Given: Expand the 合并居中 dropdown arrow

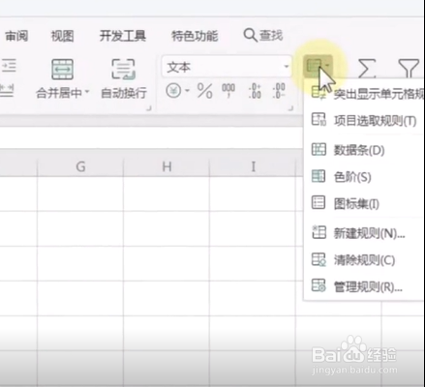Looking at the screenshot, I should tap(87, 92).
